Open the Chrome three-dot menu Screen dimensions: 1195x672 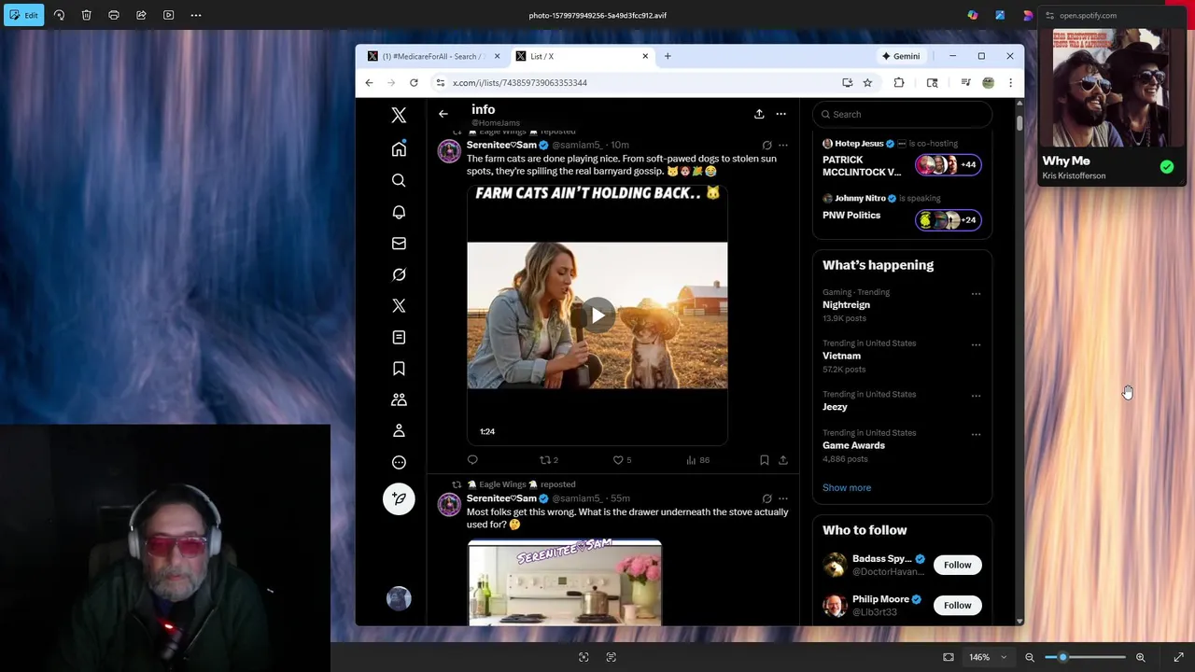[x=1010, y=82]
